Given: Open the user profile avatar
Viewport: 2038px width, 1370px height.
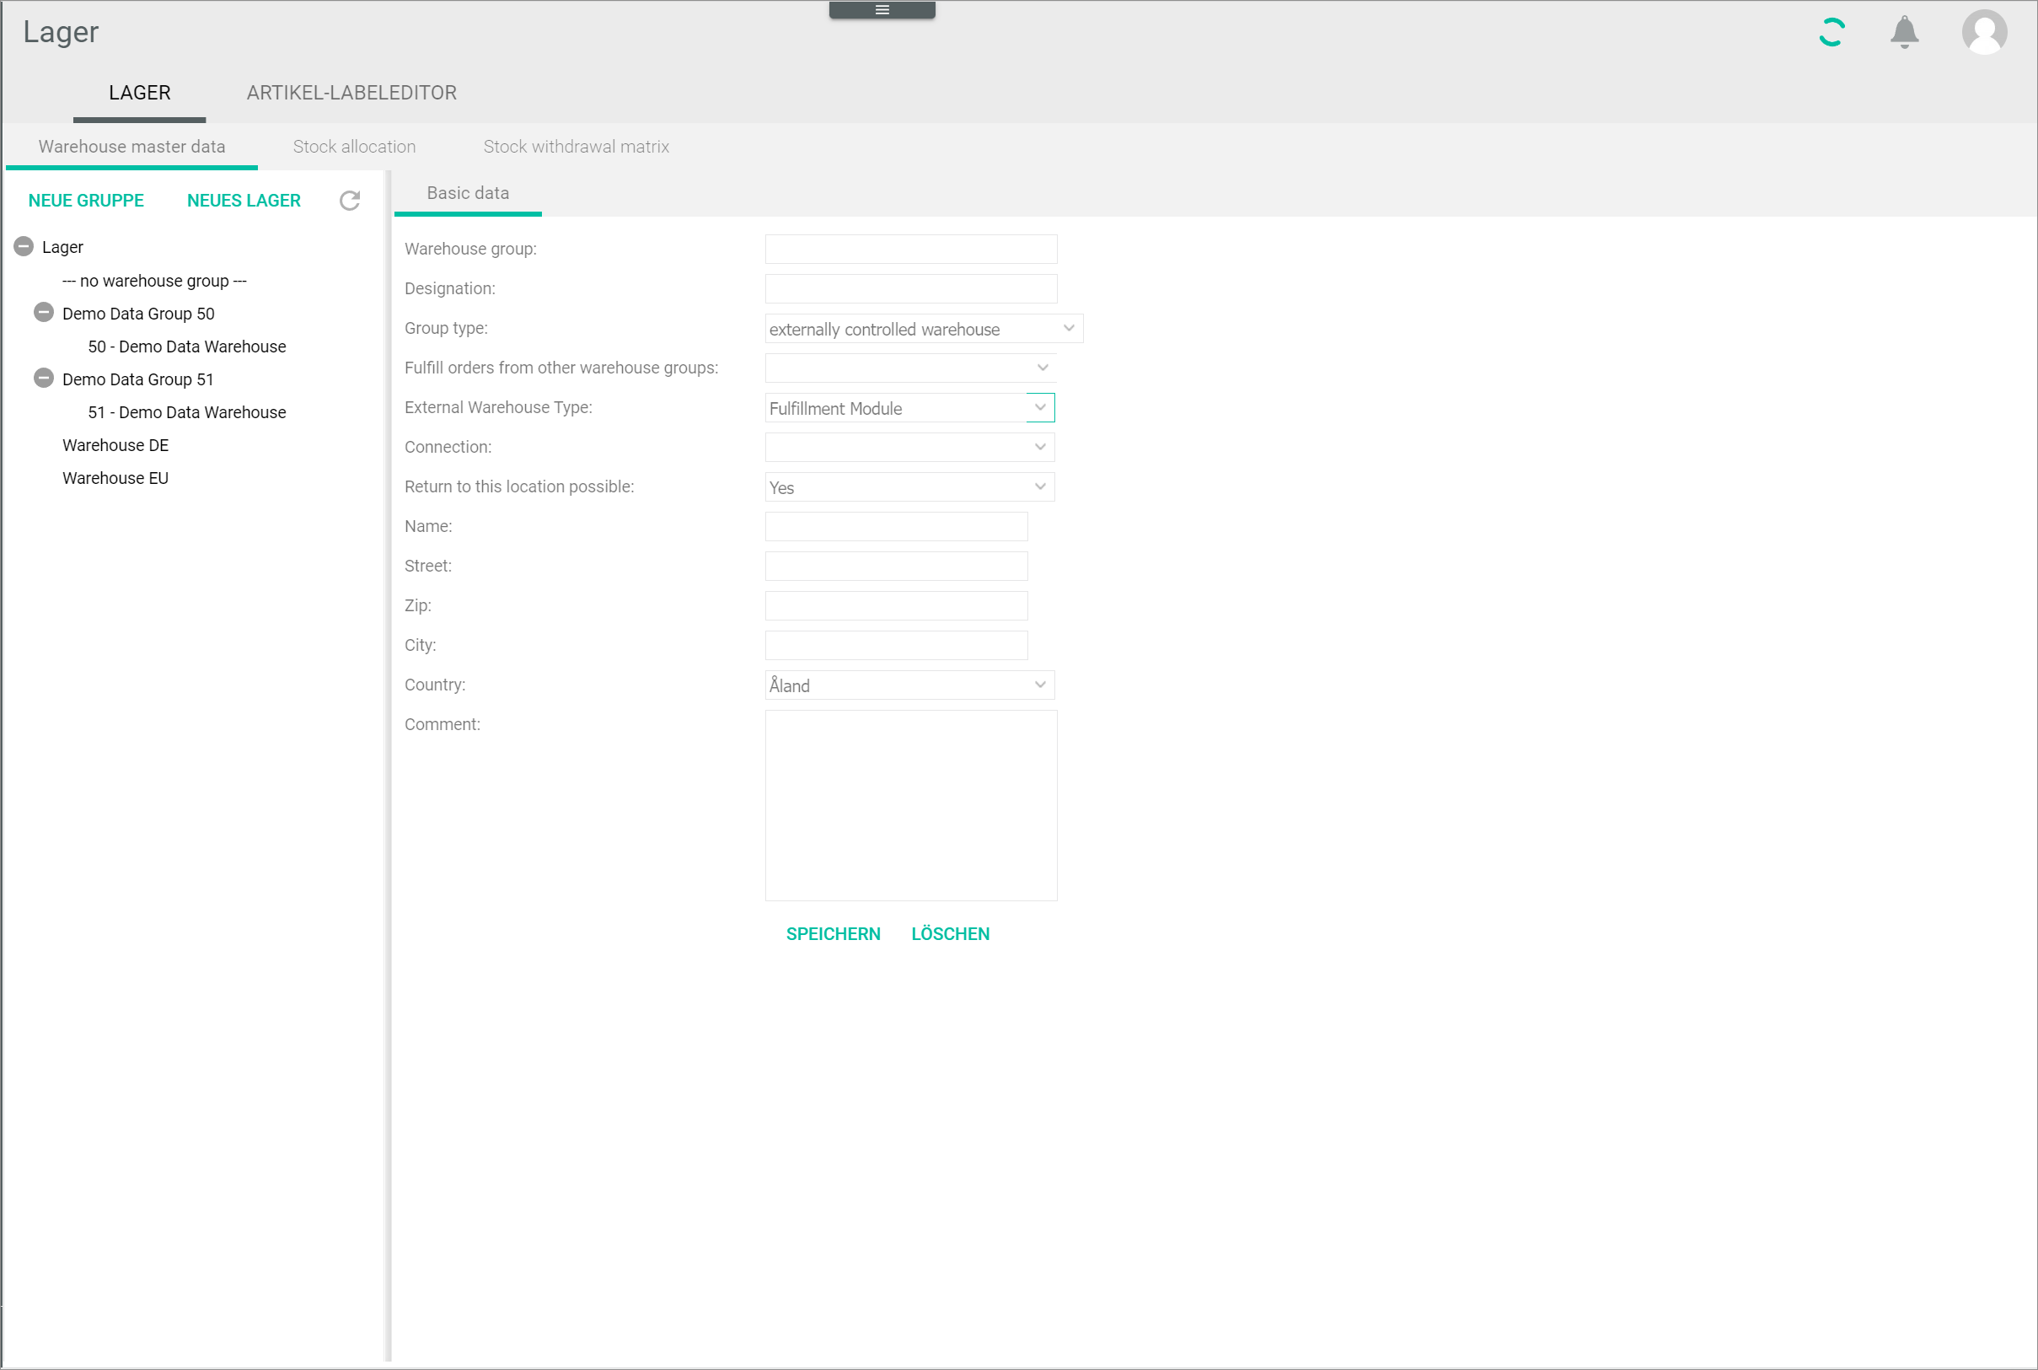Looking at the screenshot, I should coord(1984,32).
